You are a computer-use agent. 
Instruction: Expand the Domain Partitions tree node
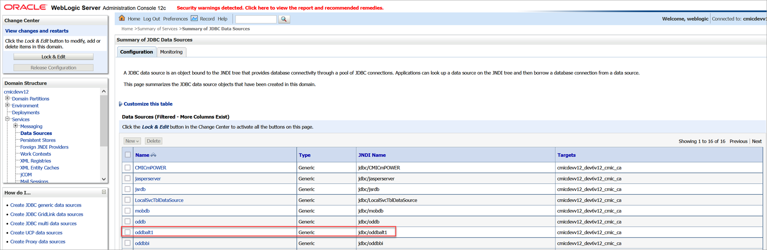(x=7, y=98)
